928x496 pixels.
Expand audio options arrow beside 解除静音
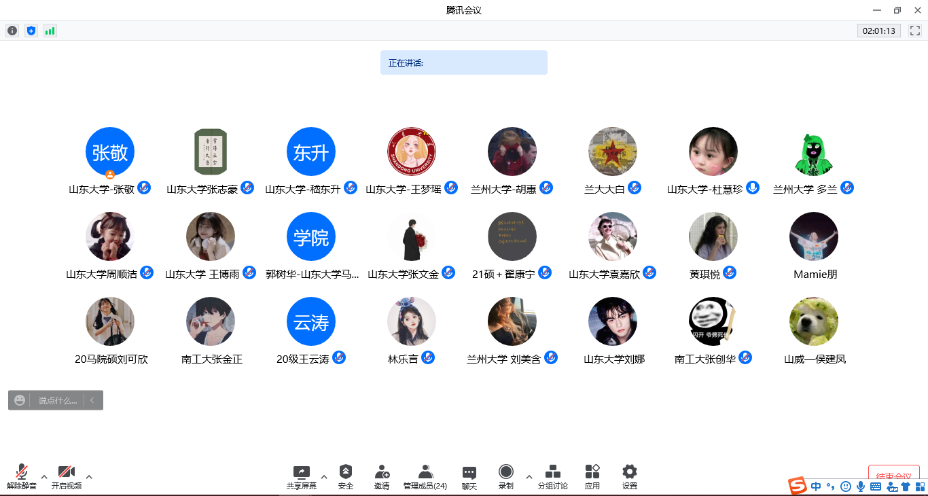click(x=44, y=476)
